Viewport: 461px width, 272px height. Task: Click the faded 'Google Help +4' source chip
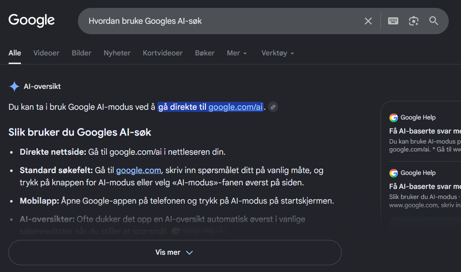(198, 231)
